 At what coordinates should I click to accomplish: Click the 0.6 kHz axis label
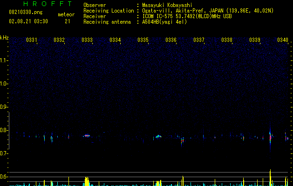tap(4, 177)
